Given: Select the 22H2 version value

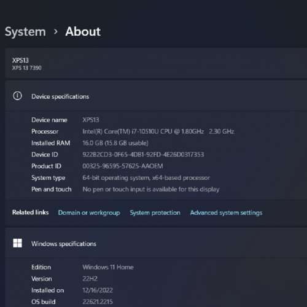Looking at the screenshot, I should 90,279.
